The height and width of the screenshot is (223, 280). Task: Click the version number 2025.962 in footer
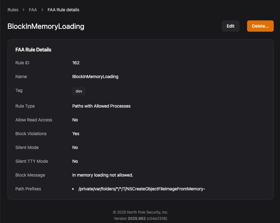tap(136, 218)
